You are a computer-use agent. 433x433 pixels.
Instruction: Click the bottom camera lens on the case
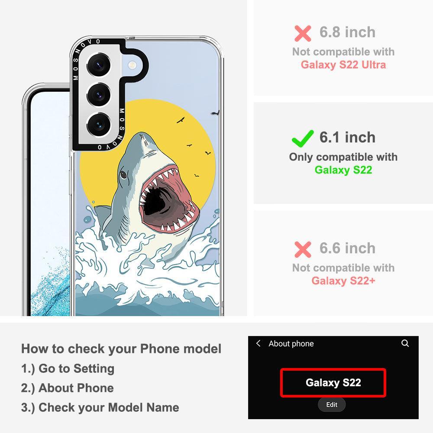pyautogui.click(x=99, y=125)
